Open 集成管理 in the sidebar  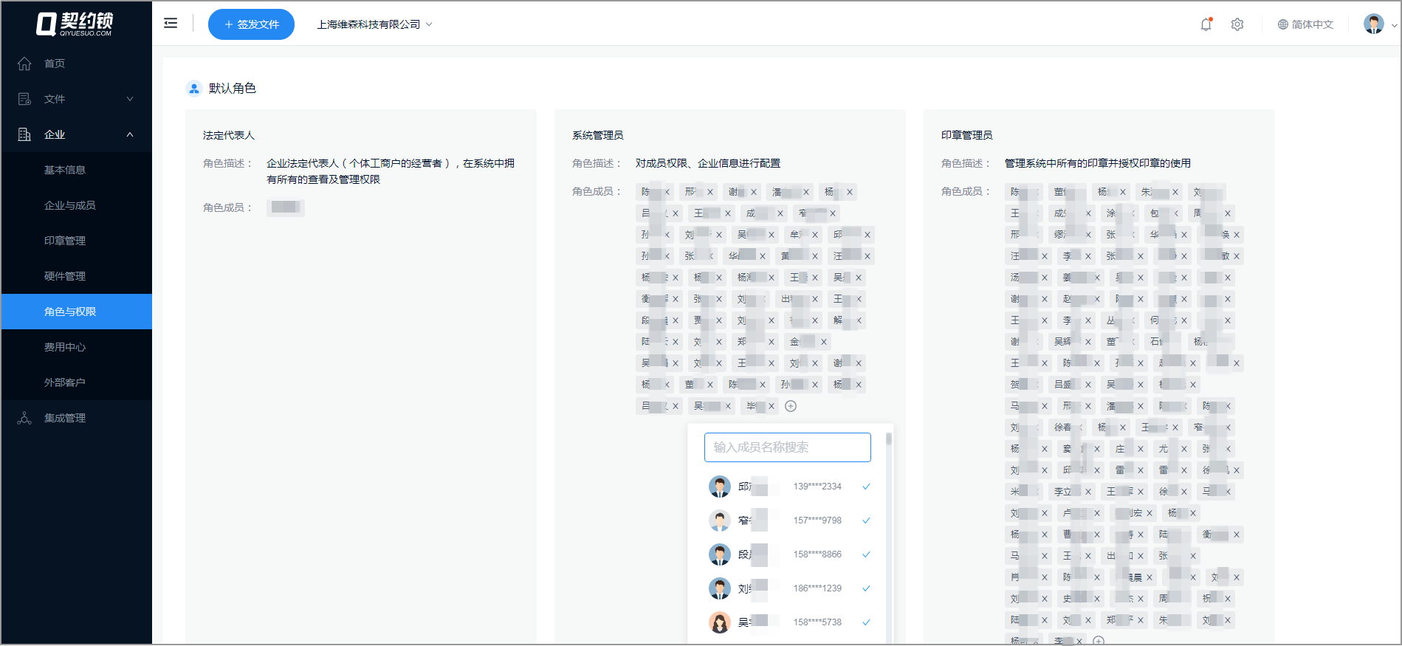coord(65,418)
